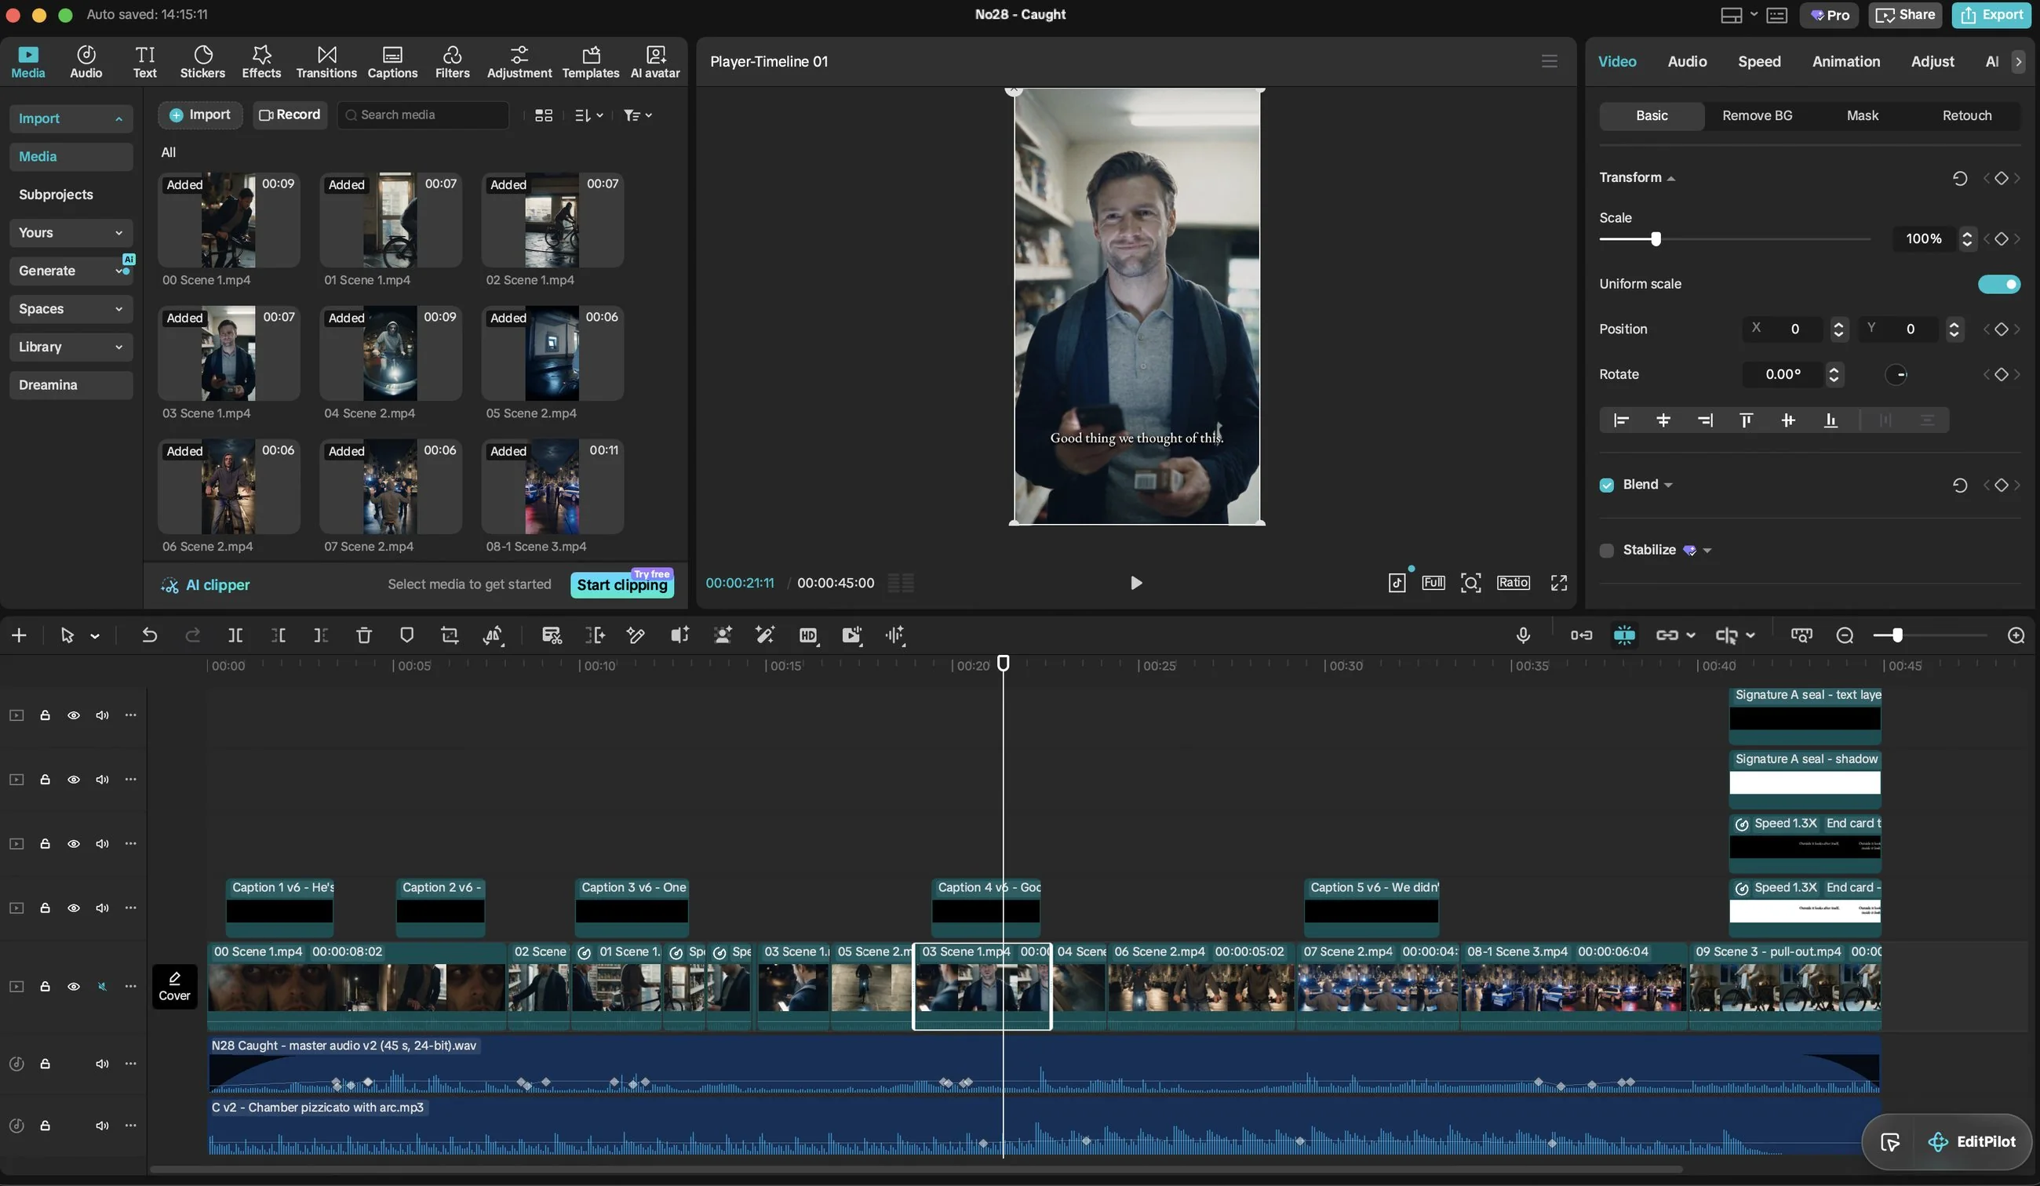The height and width of the screenshot is (1186, 2040).
Task: Add keyframe for Scale
Action: [2001, 238]
